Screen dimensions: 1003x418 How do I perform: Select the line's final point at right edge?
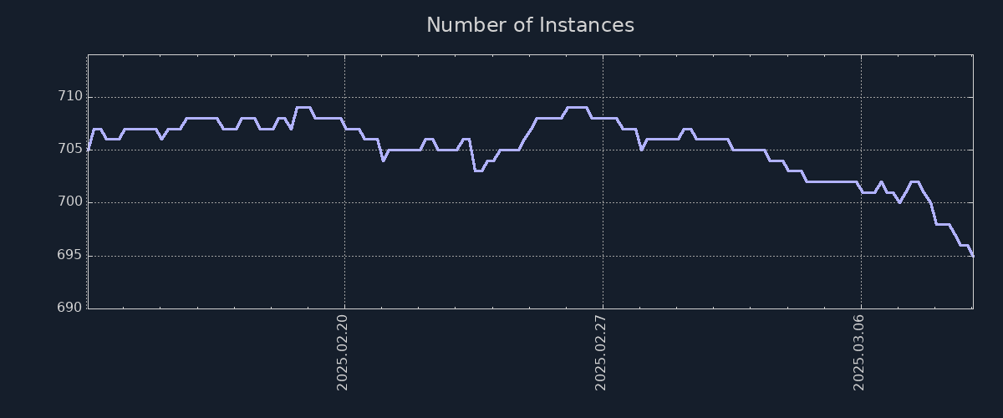(972, 255)
